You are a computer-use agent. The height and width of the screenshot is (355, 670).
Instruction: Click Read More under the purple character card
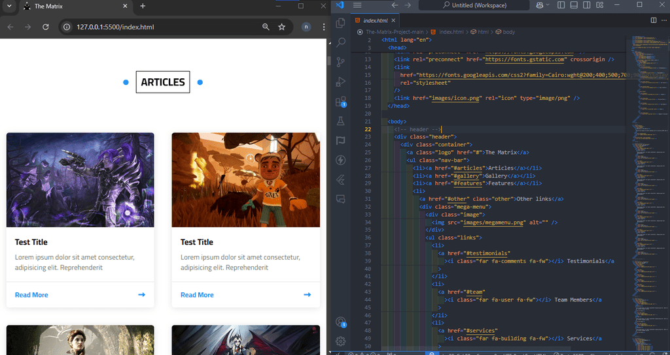pyautogui.click(x=31, y=295)
